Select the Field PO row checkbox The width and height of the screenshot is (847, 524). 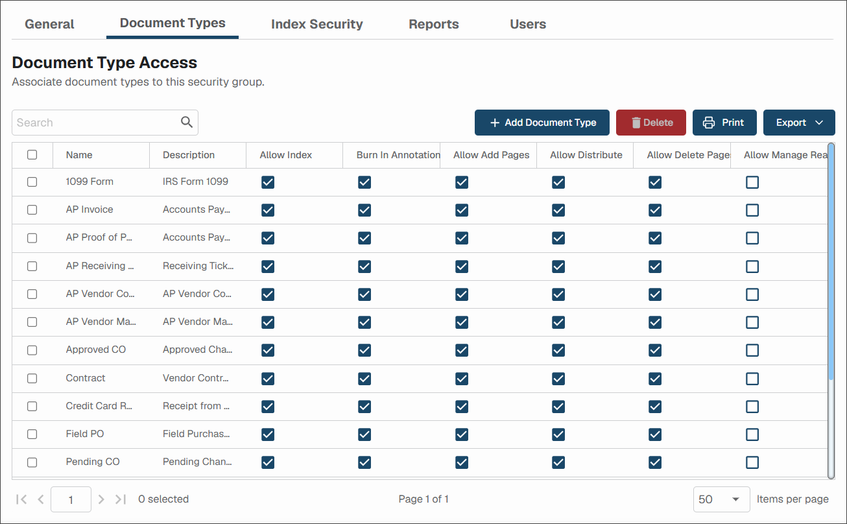[32, 435]
